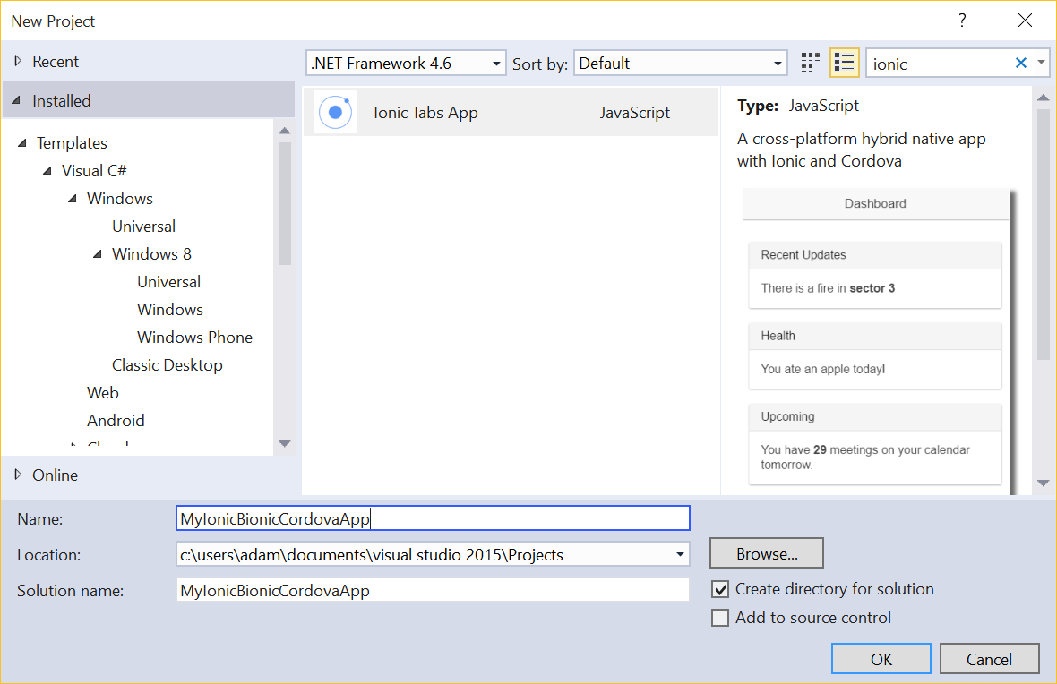Select Windows Phone template category

pos(194,337)
